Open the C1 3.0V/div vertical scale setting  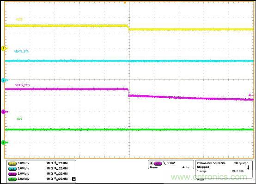(x=24, y=163)
